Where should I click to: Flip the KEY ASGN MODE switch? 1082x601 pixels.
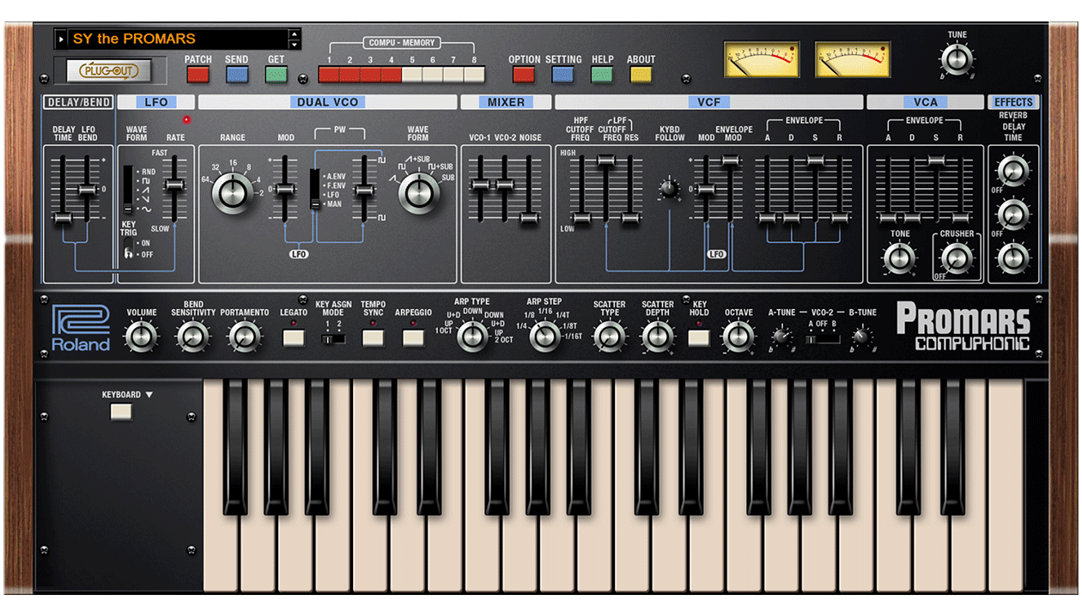[333, 339]
